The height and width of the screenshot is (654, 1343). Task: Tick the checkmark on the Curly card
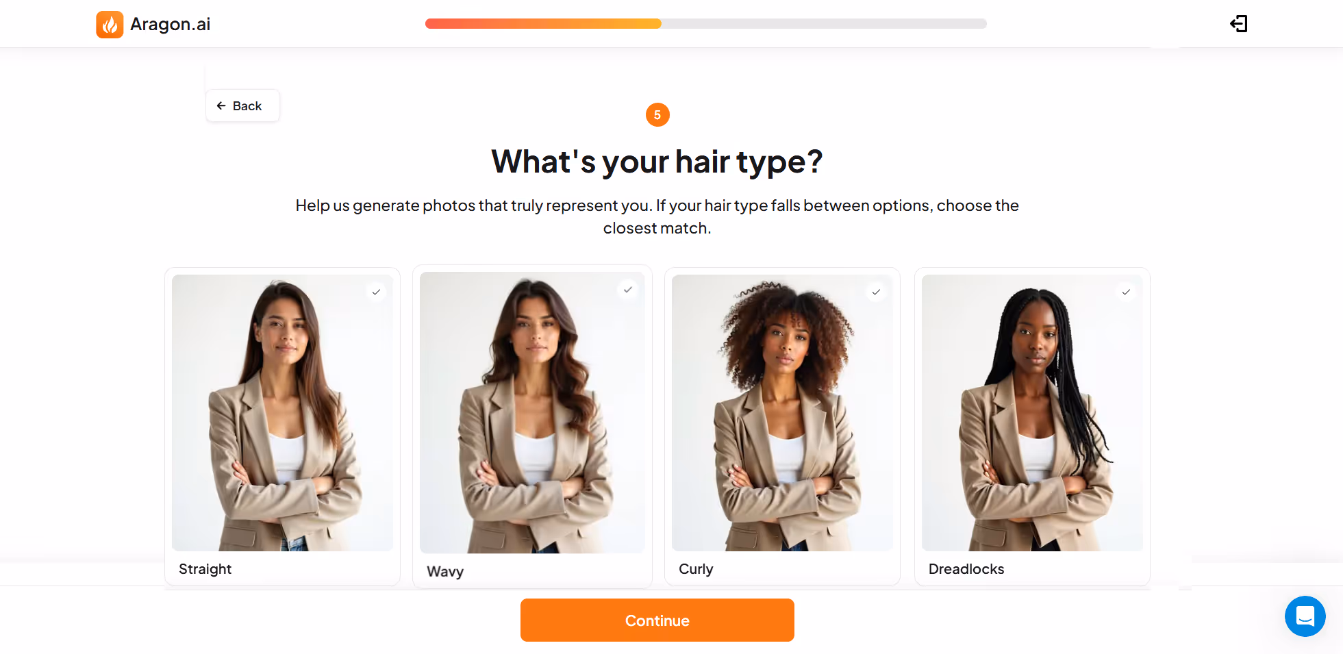pos(876,292)
